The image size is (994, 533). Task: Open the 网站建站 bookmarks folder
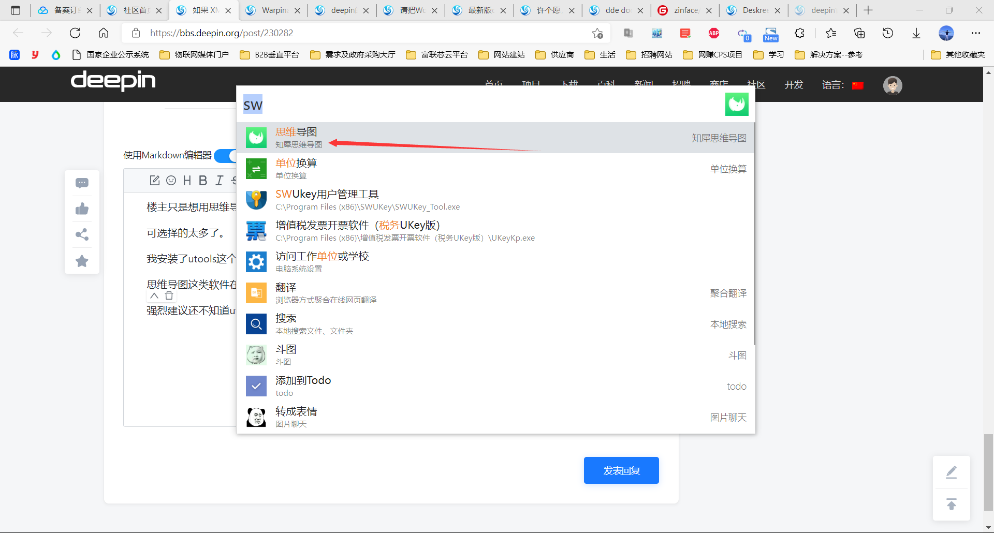(502, 55)
